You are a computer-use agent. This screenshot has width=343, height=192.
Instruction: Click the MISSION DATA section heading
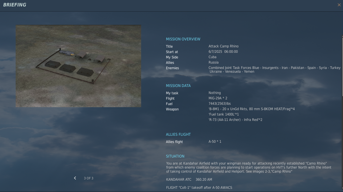coord(178,86)
